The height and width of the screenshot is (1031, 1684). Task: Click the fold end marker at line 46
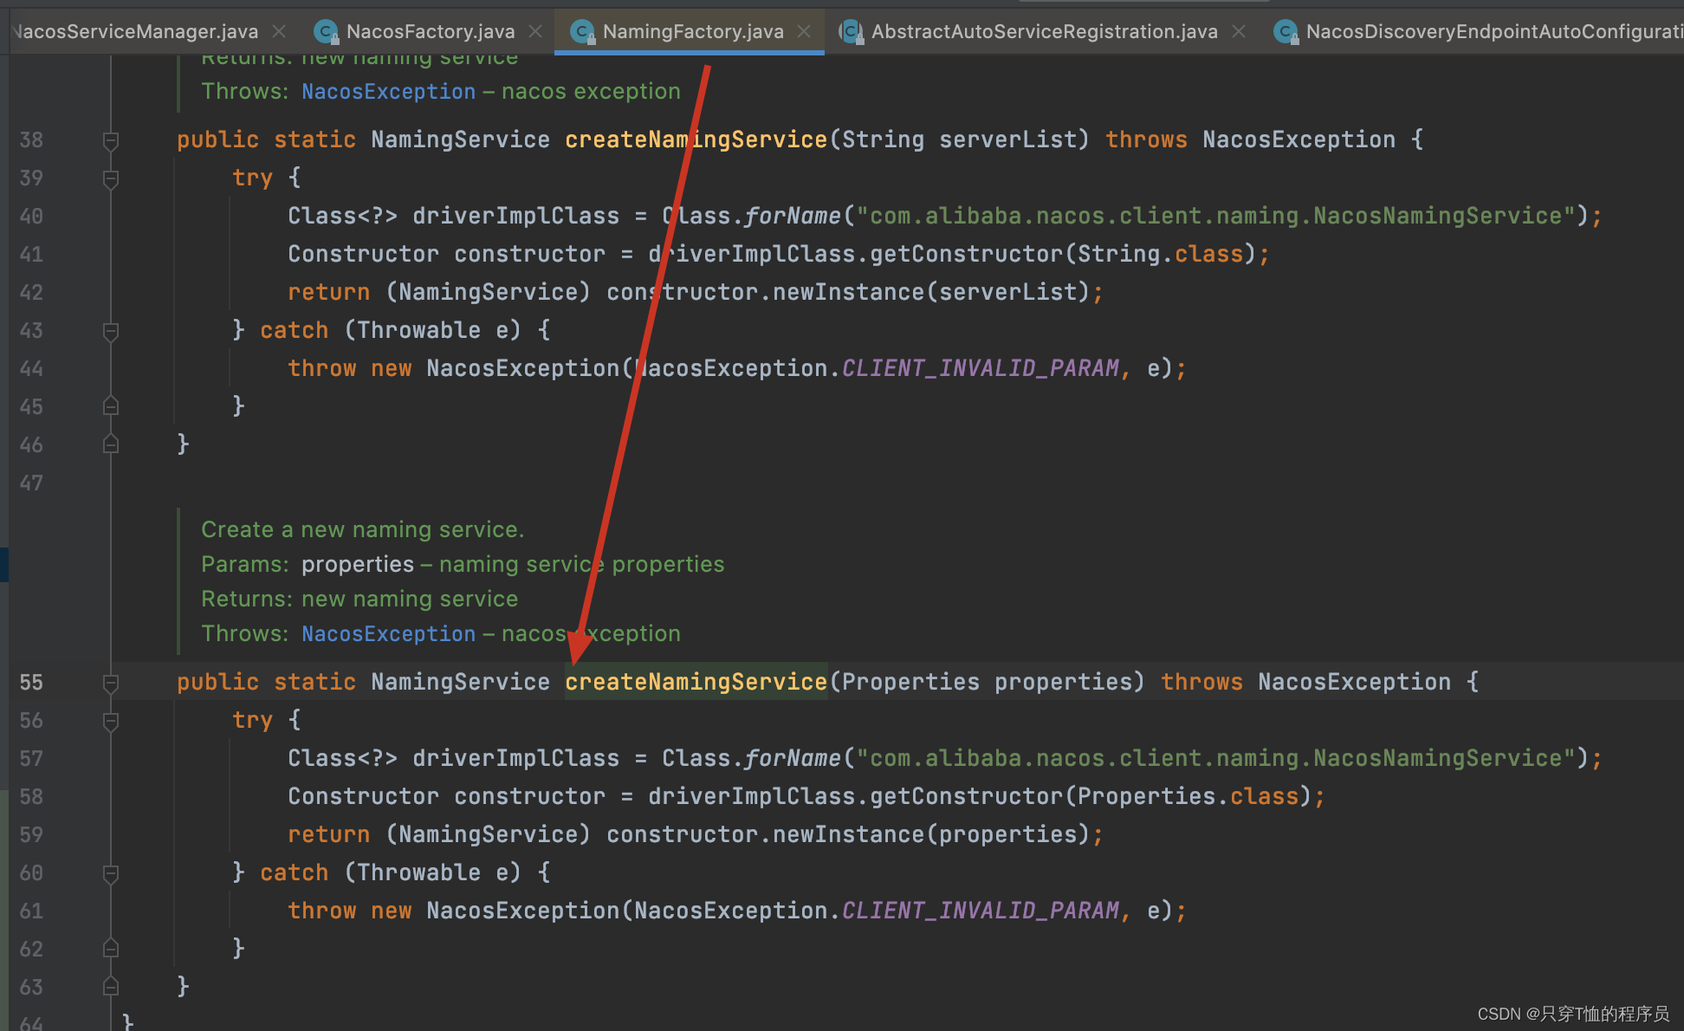(111, 444)
